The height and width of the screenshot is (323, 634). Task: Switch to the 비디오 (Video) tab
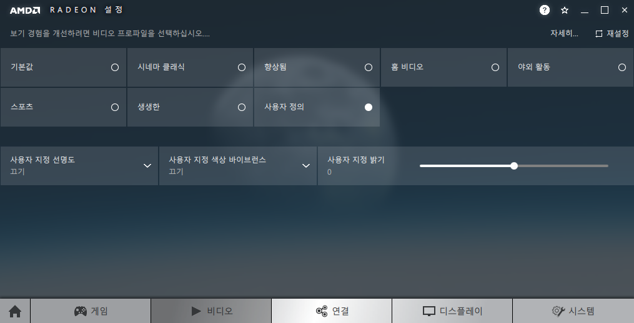pos(211,311)
